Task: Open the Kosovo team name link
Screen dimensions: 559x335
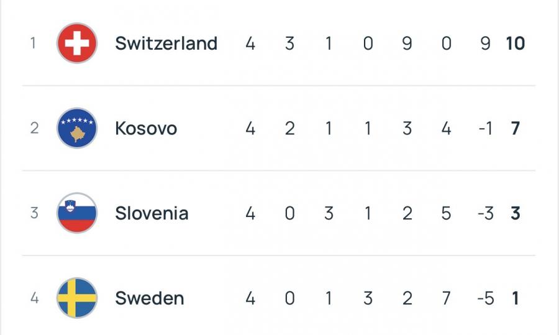Action: click(146, 129)
